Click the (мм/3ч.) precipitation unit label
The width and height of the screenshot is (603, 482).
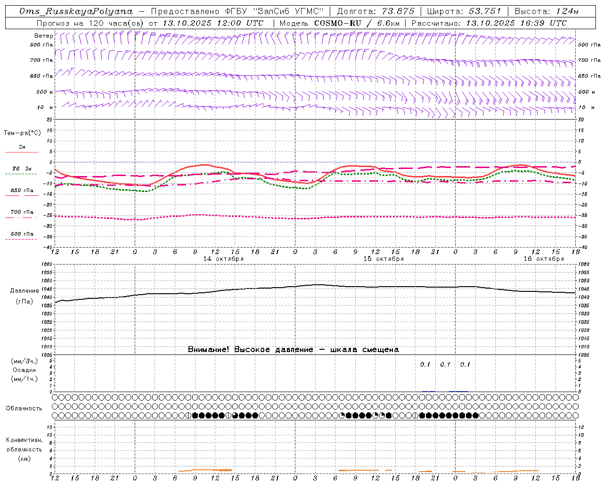click(x=24, y=361)
